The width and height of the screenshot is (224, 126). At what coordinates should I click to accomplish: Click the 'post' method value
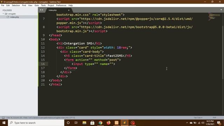[113, 60]
